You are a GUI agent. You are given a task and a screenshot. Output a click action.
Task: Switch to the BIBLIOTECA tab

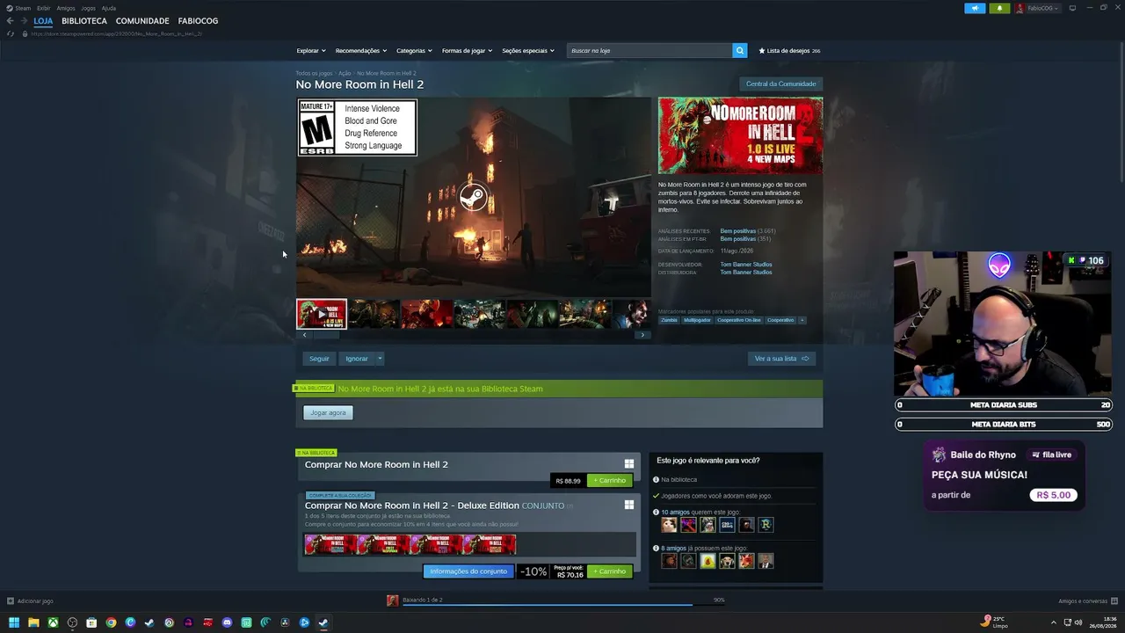click(x=84, y=20)
